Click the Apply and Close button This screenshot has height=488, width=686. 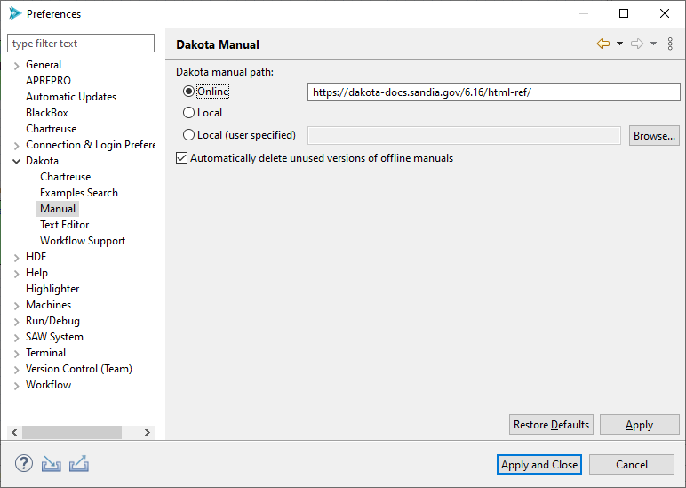pos(539,464)
